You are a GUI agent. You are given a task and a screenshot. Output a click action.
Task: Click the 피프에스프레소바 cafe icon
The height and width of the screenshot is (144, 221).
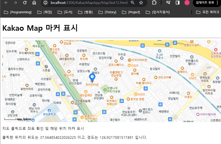click(112, 97)
